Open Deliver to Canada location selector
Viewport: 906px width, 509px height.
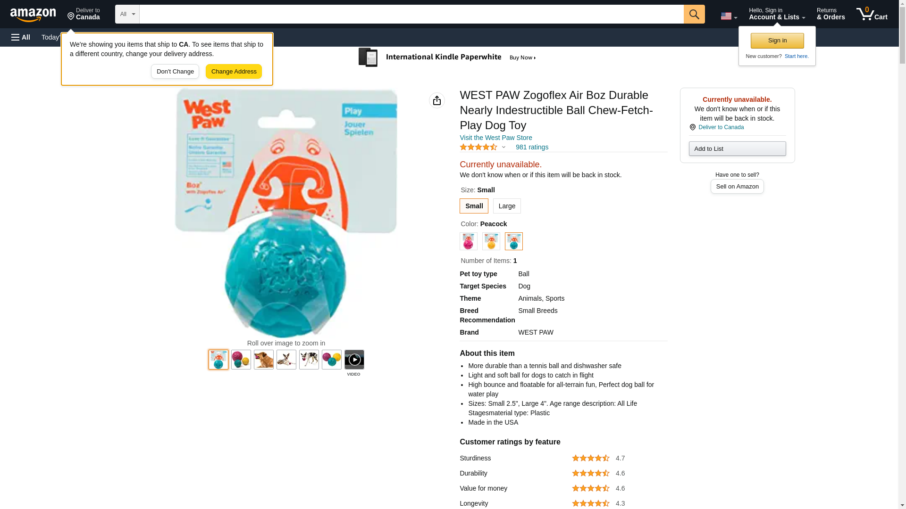point(84,14)
